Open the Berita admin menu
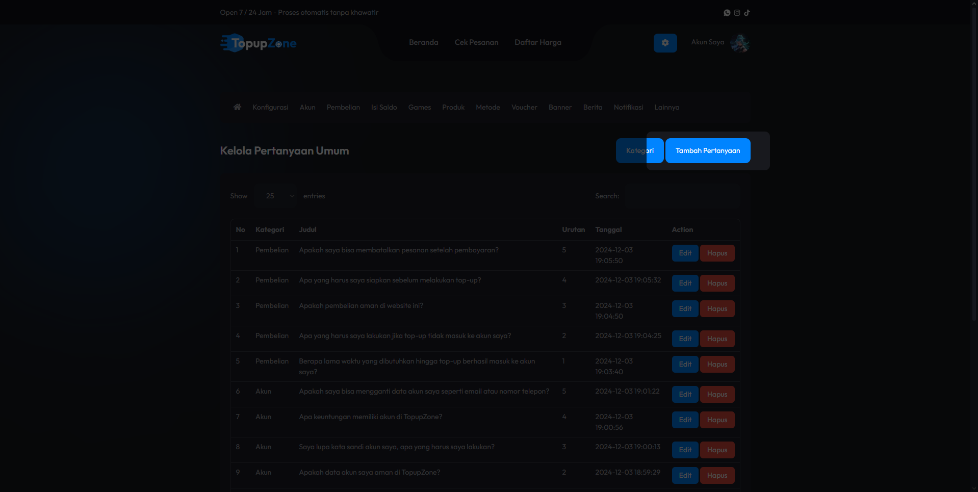This screenshot has height=492, width=978. point(593,107)
